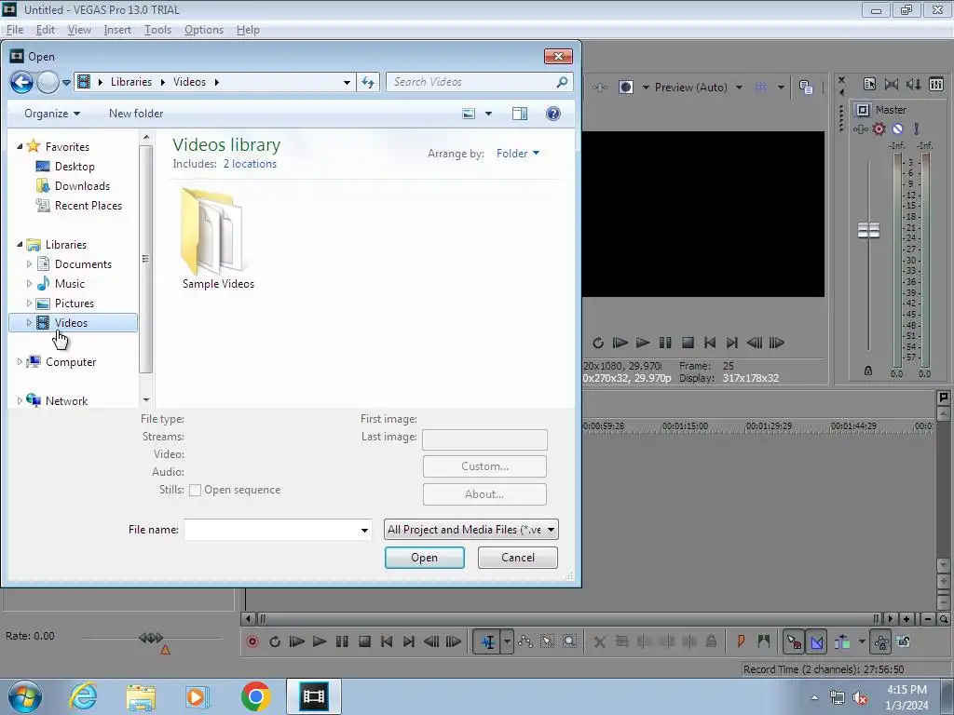This screenshot has height=715, width=954.
Task: Open Mixing Console icon in master panel
Action: point(936,84)
